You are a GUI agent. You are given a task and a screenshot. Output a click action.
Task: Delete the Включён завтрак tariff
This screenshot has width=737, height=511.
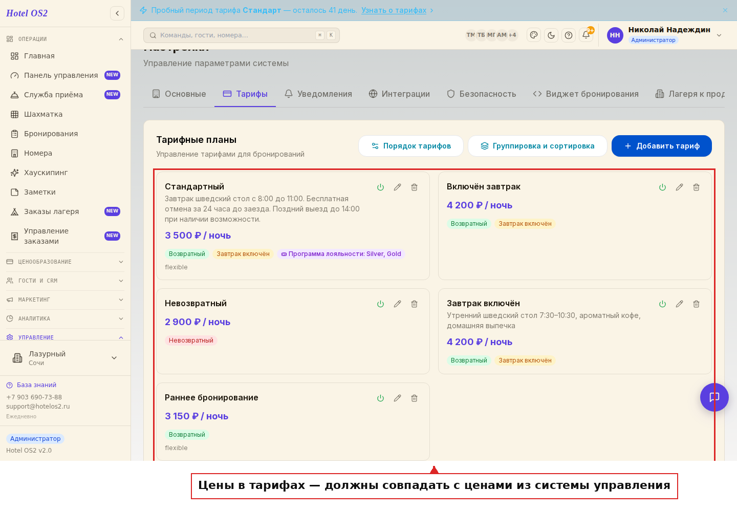[696, 187]
